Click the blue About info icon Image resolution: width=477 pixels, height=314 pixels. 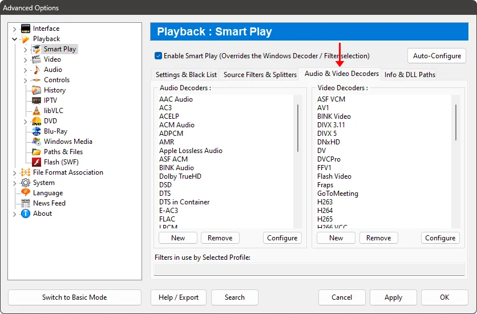coord(26,214)
